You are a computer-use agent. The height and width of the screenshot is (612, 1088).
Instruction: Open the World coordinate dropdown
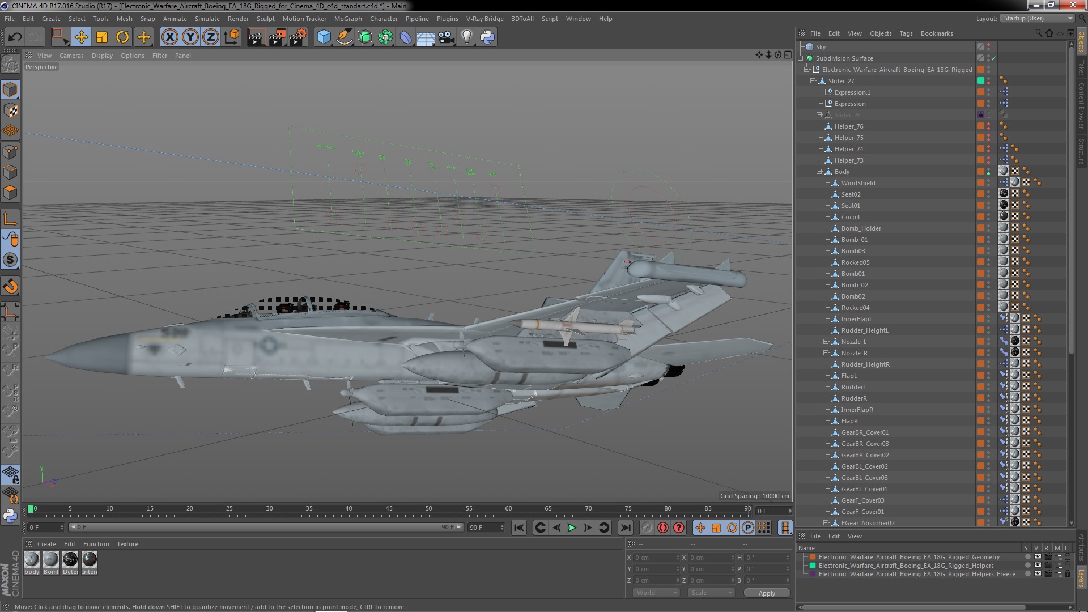(x=656, y=593)
